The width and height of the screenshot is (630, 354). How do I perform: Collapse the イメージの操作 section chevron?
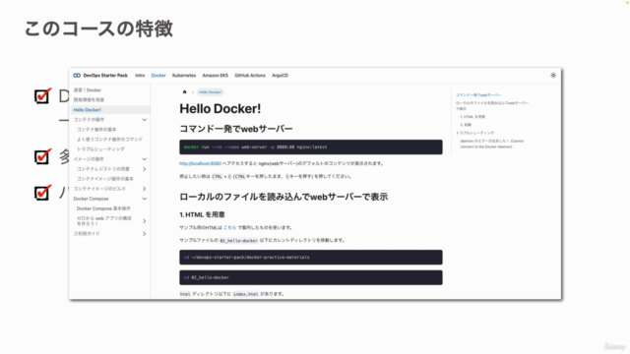(145, 159)
